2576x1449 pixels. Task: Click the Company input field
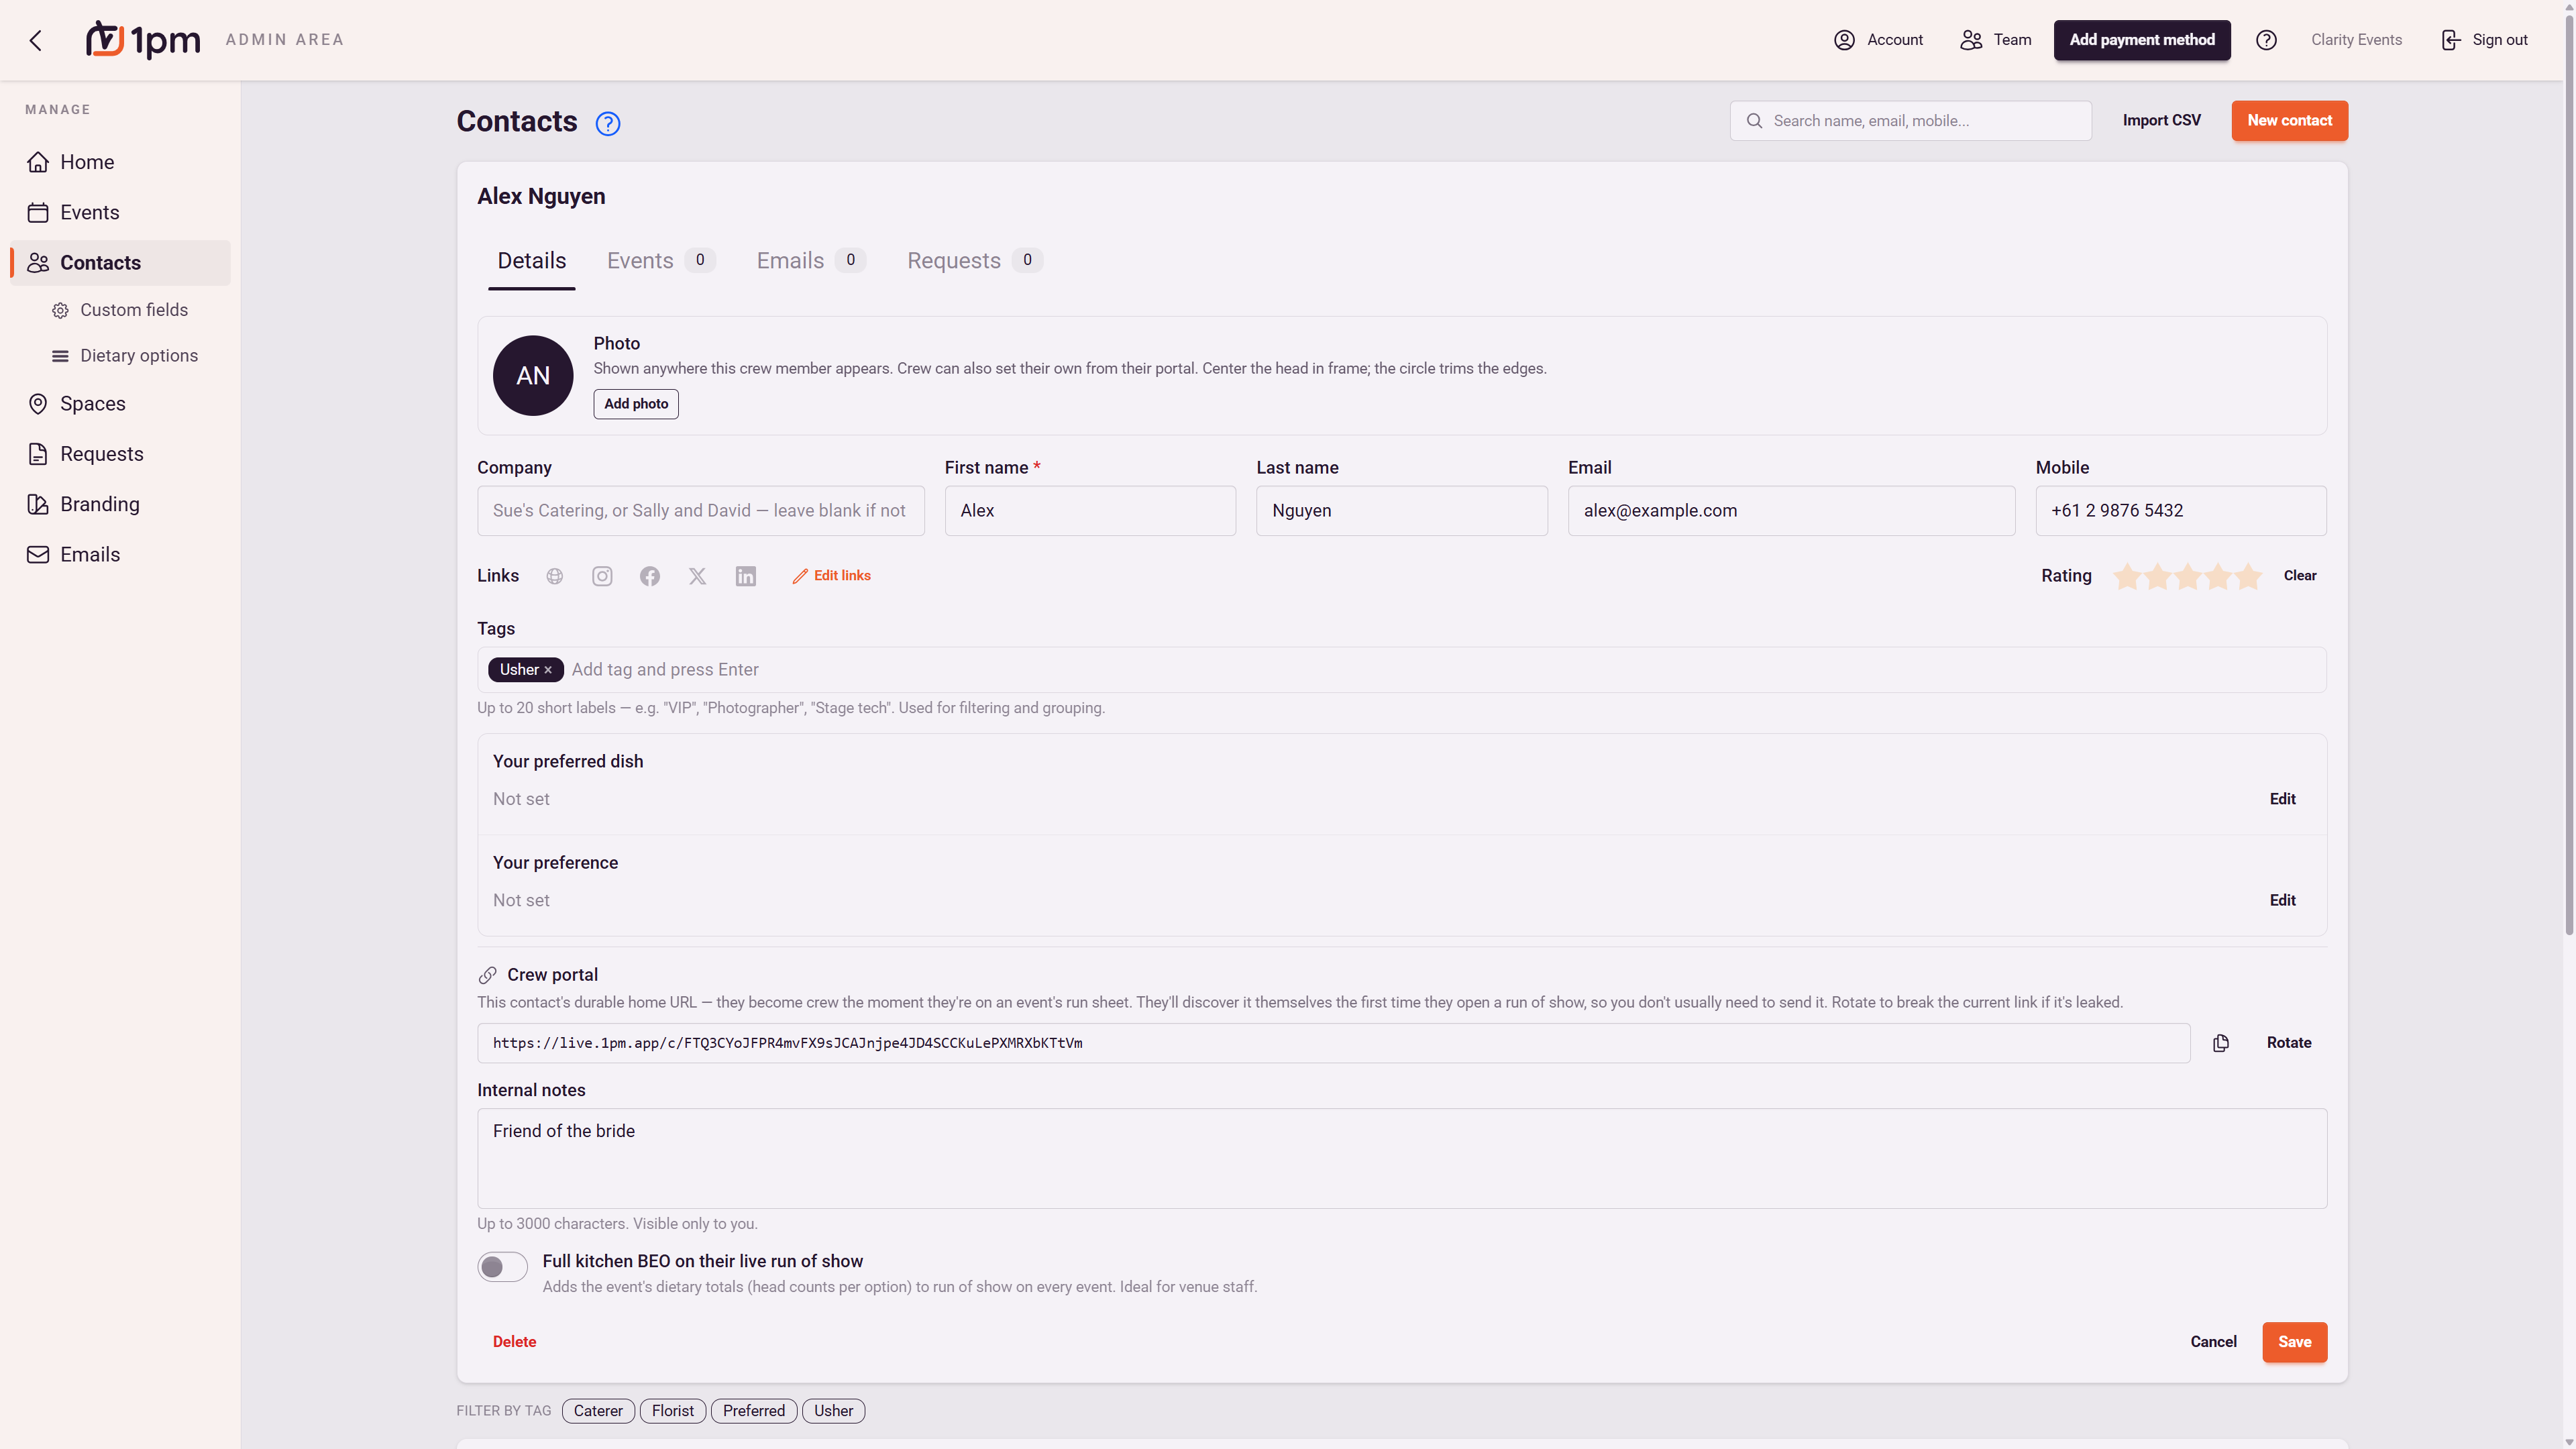(700, 511)
